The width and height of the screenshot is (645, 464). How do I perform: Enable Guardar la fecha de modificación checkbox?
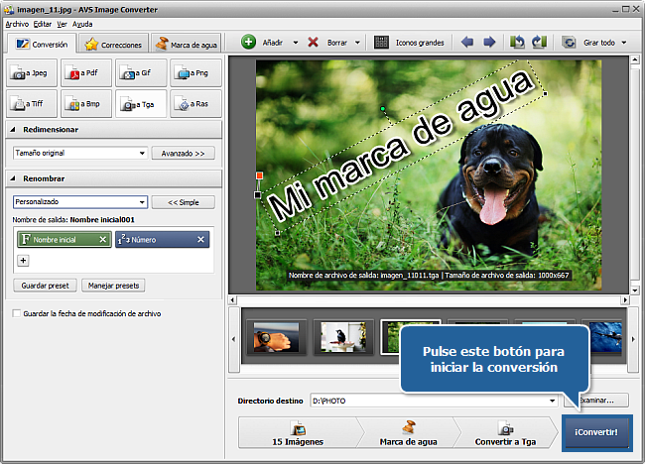tap(16, 313)
